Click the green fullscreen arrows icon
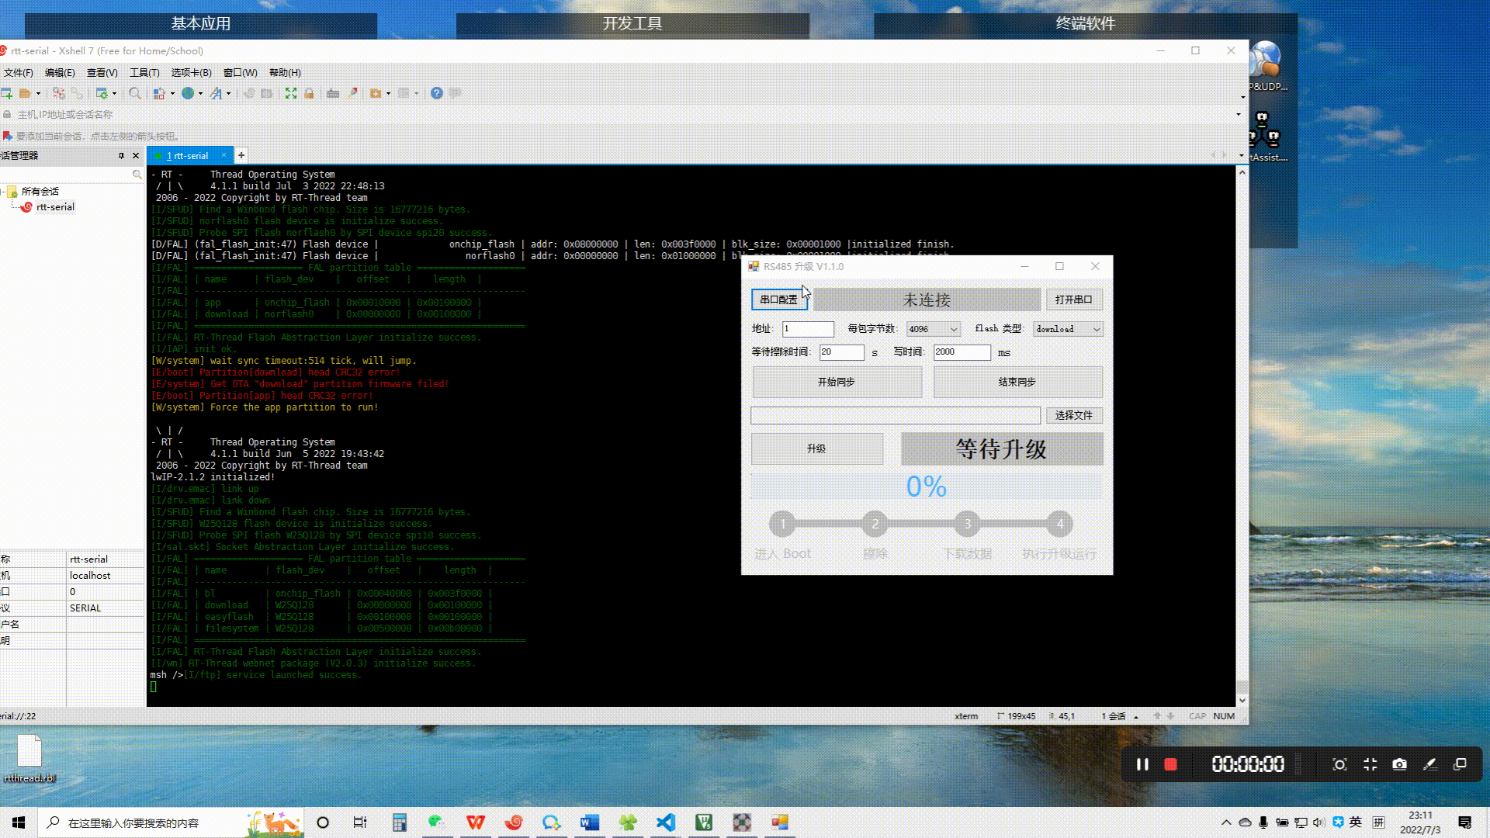Image resolution: width=1490 pixels, height=838 pixels. click(x=291, y=93)
